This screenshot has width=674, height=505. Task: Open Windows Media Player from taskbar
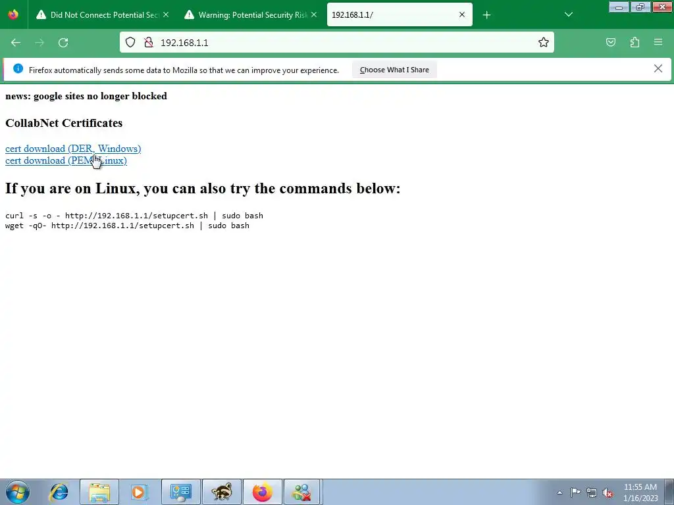point(140,492)
